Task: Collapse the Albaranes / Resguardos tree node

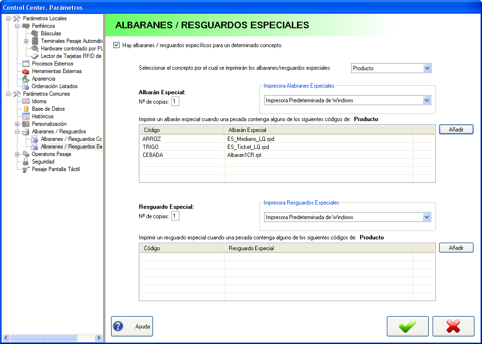Action: 17,131
